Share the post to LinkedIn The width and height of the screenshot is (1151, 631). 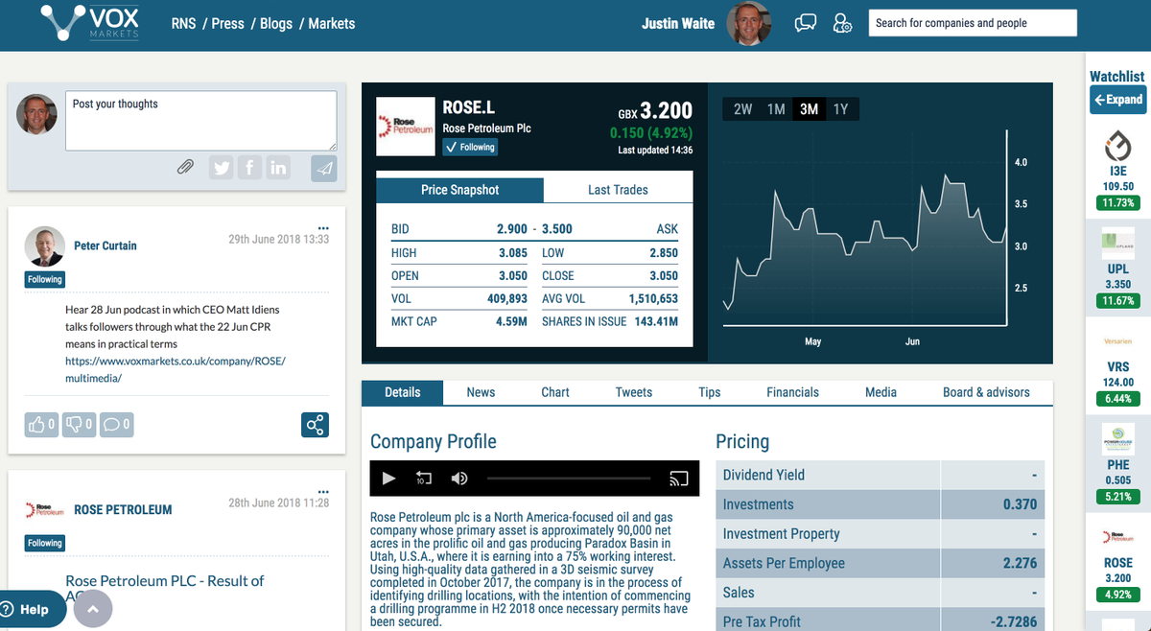(x=278, y=168)
